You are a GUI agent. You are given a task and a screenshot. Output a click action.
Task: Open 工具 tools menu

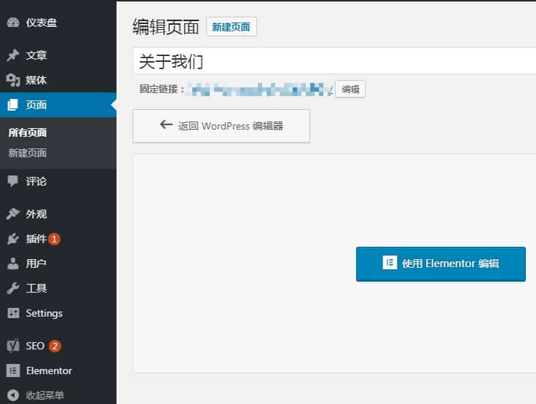point(36,288)
